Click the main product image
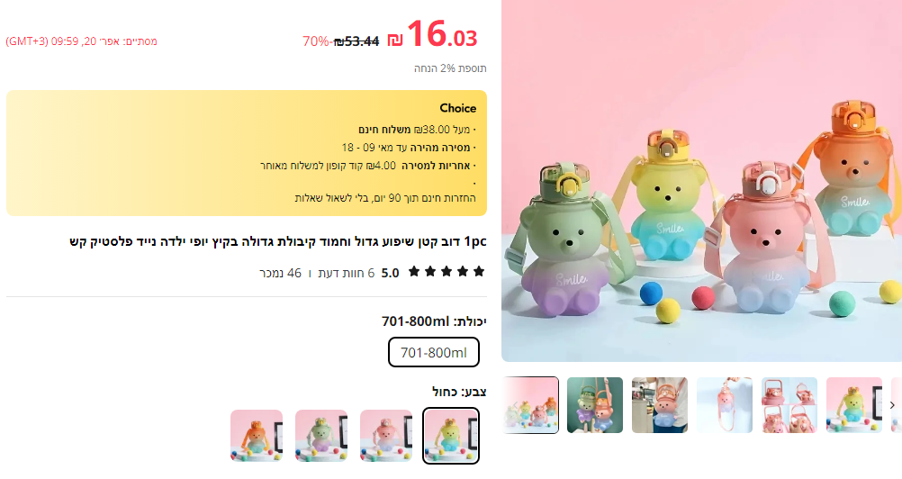 click(701, 181)
